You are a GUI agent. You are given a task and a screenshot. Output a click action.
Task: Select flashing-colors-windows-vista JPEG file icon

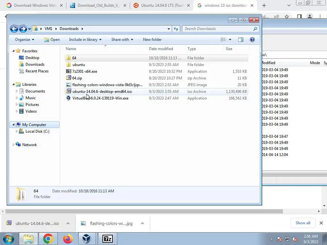tap(68, 85)
